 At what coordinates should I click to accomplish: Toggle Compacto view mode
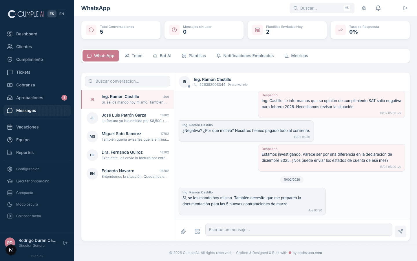point(25,193)
